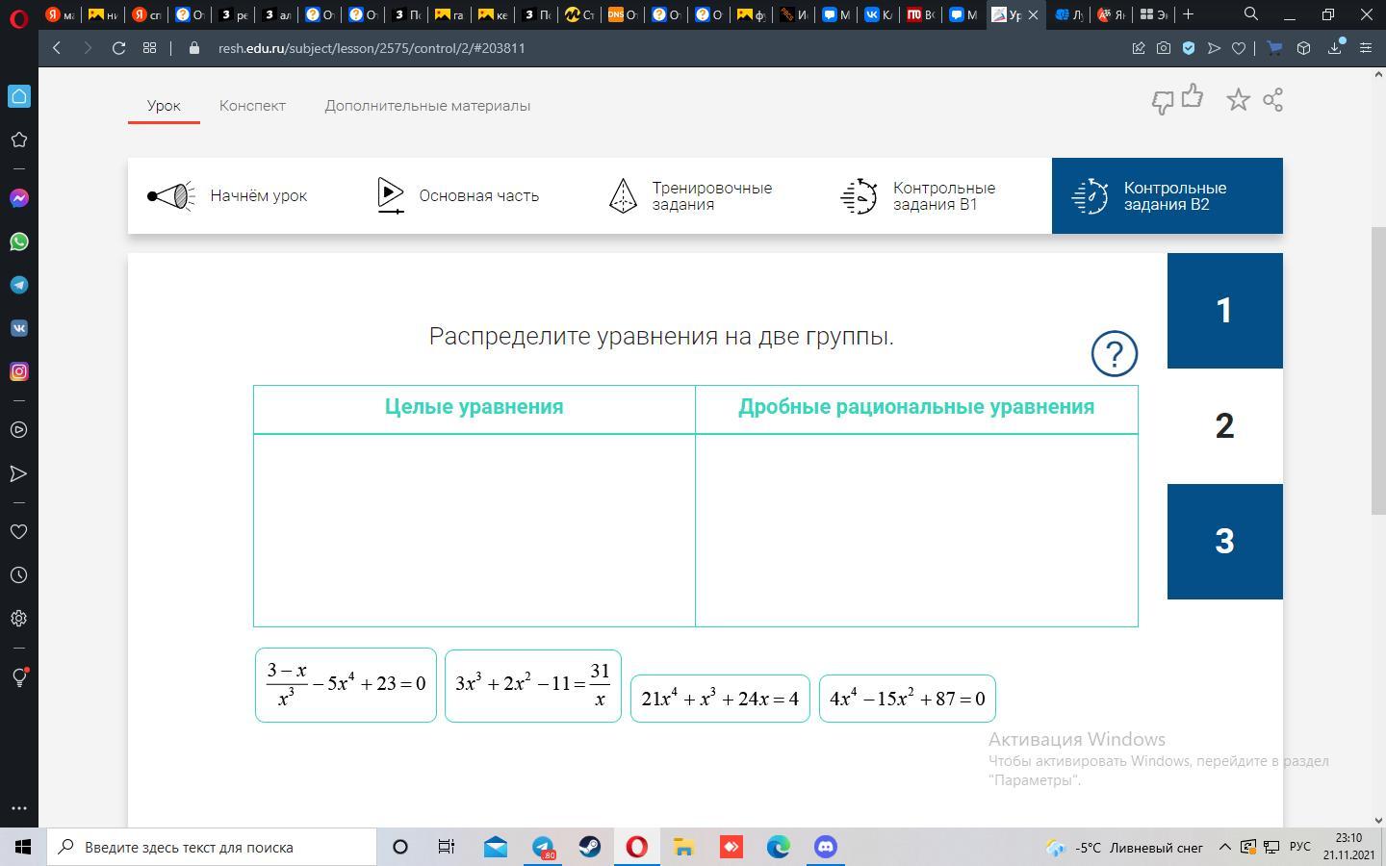Screen dimensions: 1386x866
Task: Take a snapshot with the camera icon
Action: (x=1164, y=48)
